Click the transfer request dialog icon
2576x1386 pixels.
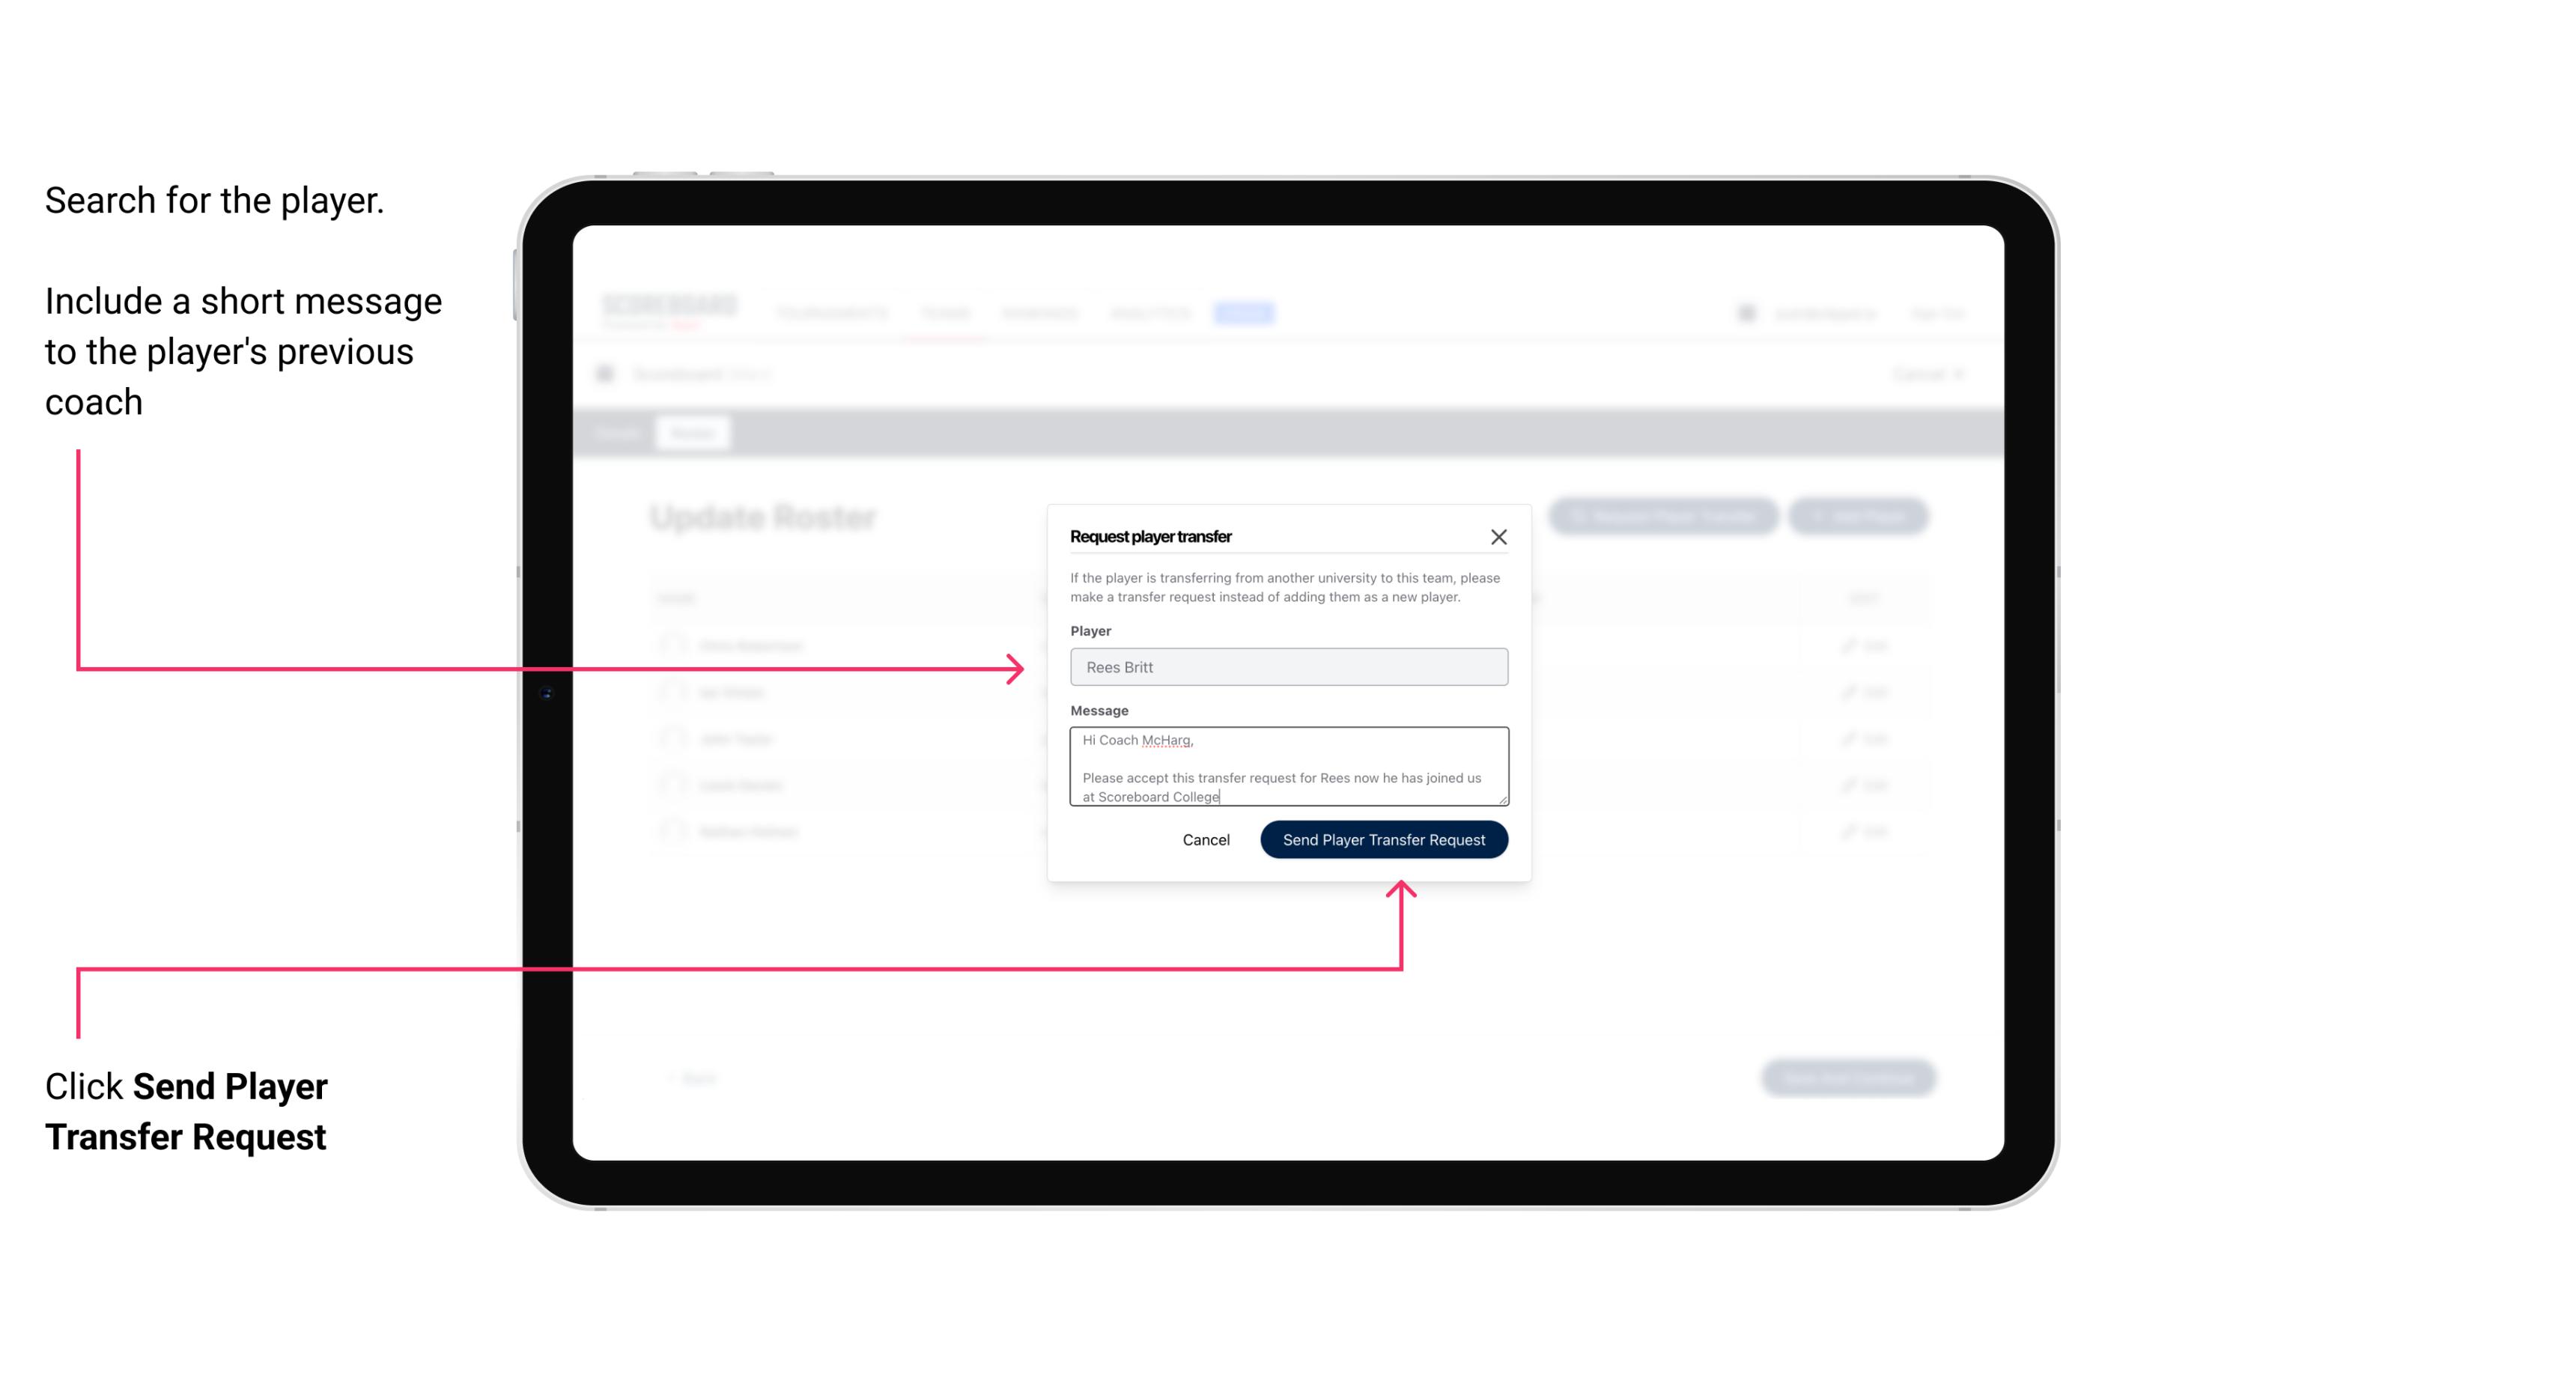click(1499, 536)
